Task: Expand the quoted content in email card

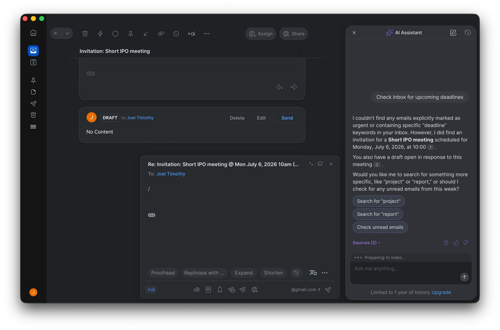Action: coord(91,74)
